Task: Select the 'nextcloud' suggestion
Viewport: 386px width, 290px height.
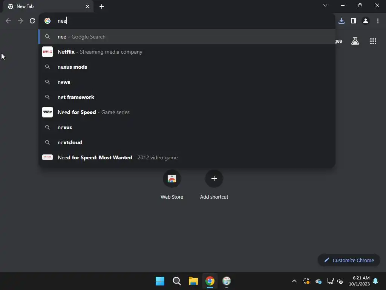Action: click(x=187, y=142)
